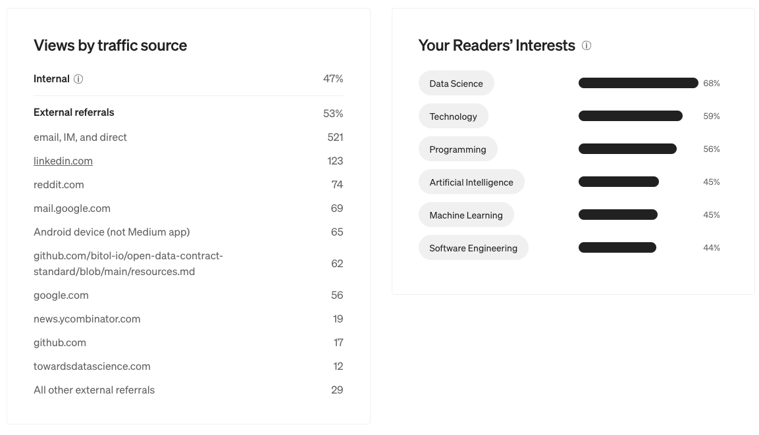Viewport: 759px width, 435px height.
Task: Click the mail.google.com referral entry
Action: [x=72, y=208]
